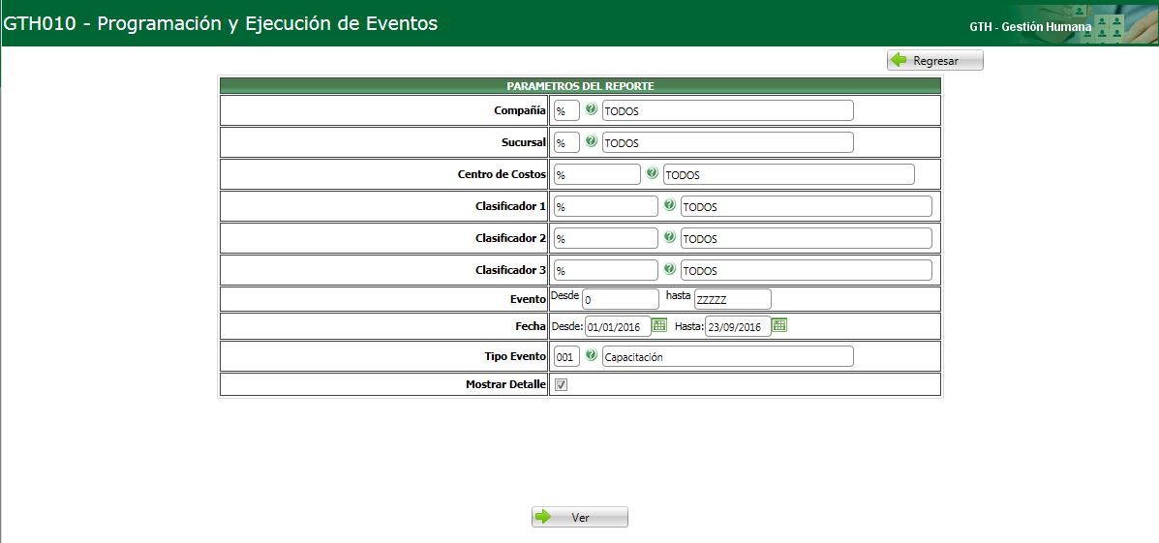1159x543 pixels.
Task: Click the Clasificador 1 code field
Action: click(x=606, y=207)
